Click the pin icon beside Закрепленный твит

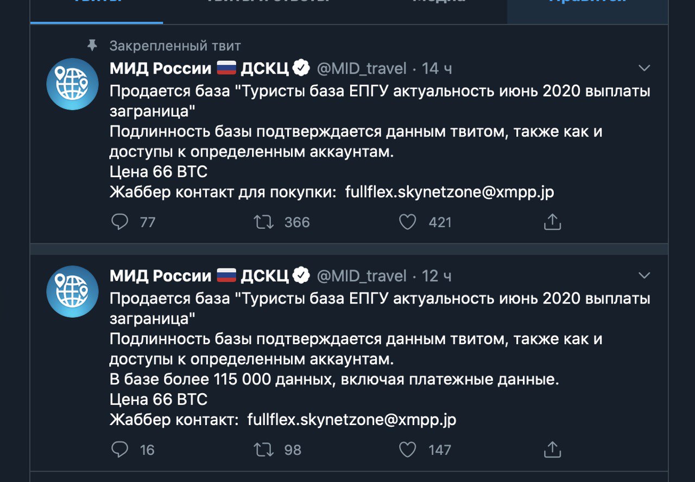92,46
